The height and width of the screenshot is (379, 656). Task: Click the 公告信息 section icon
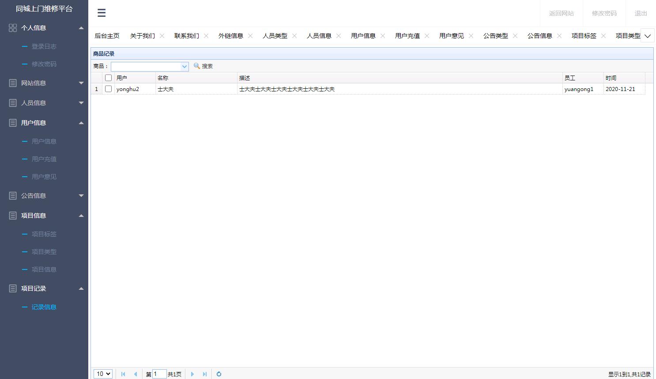(x=13, y=196)
